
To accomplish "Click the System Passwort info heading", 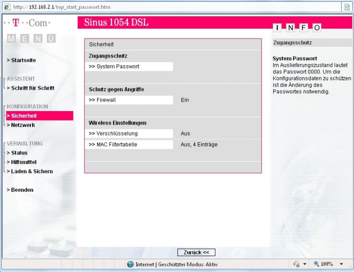I will pyautogui.click(x=295, y=58).
